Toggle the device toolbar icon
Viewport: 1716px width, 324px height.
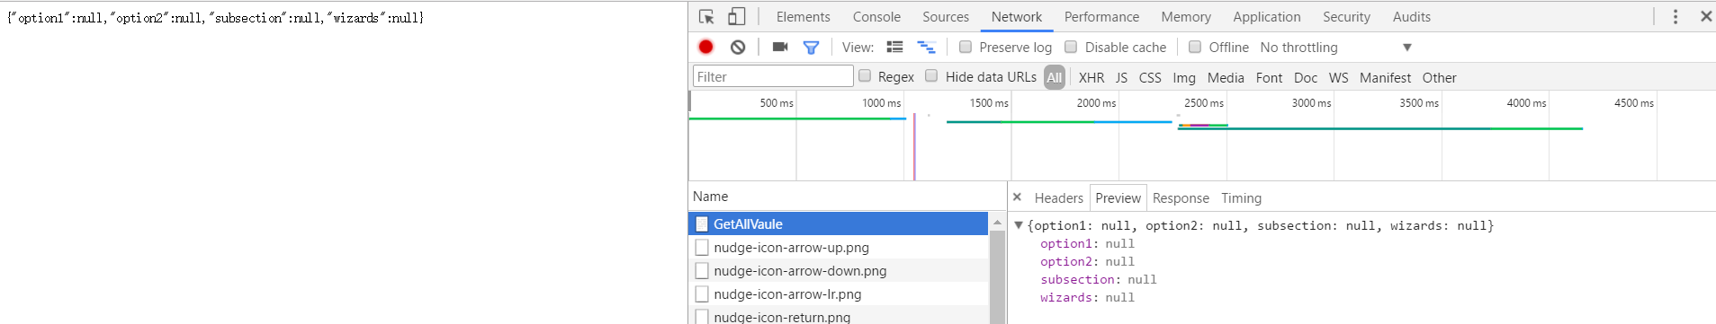[736, 16]
